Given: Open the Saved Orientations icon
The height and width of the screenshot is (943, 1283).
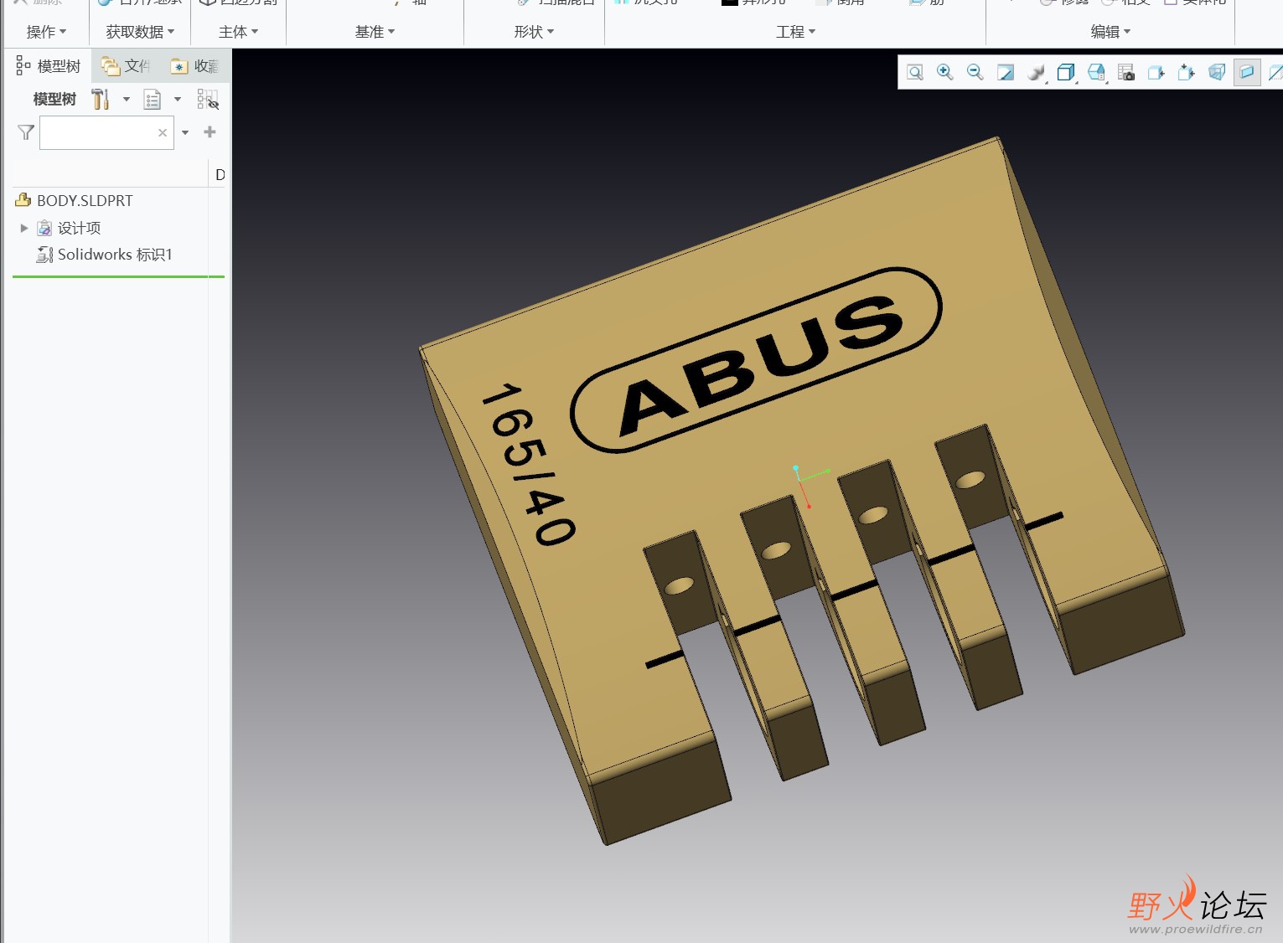Looking at the screenshot, I should 1096,73.
